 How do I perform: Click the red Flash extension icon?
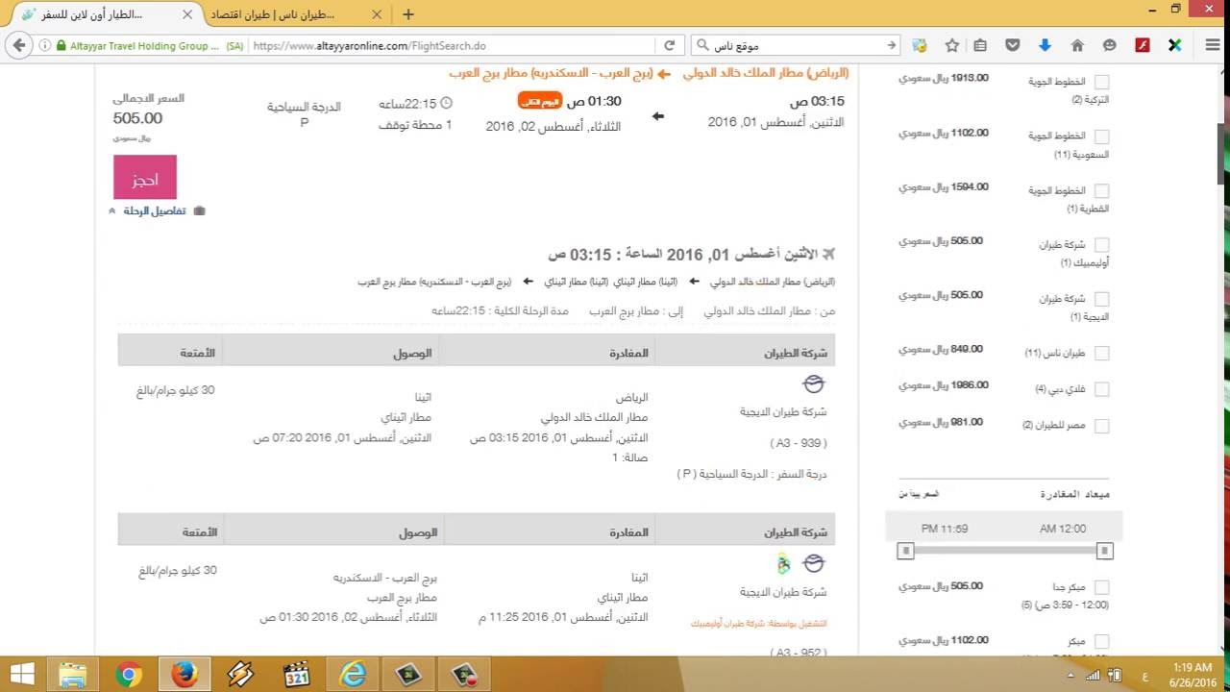tap(1143, 45)
